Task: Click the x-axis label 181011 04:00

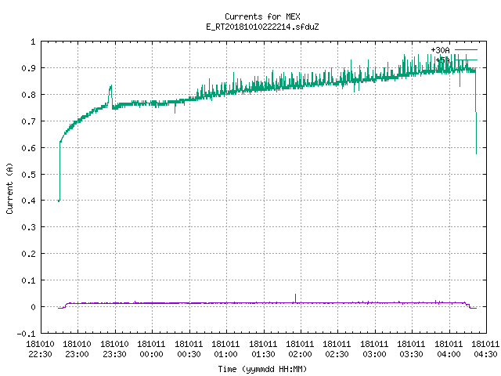Action: coord(449,349)
